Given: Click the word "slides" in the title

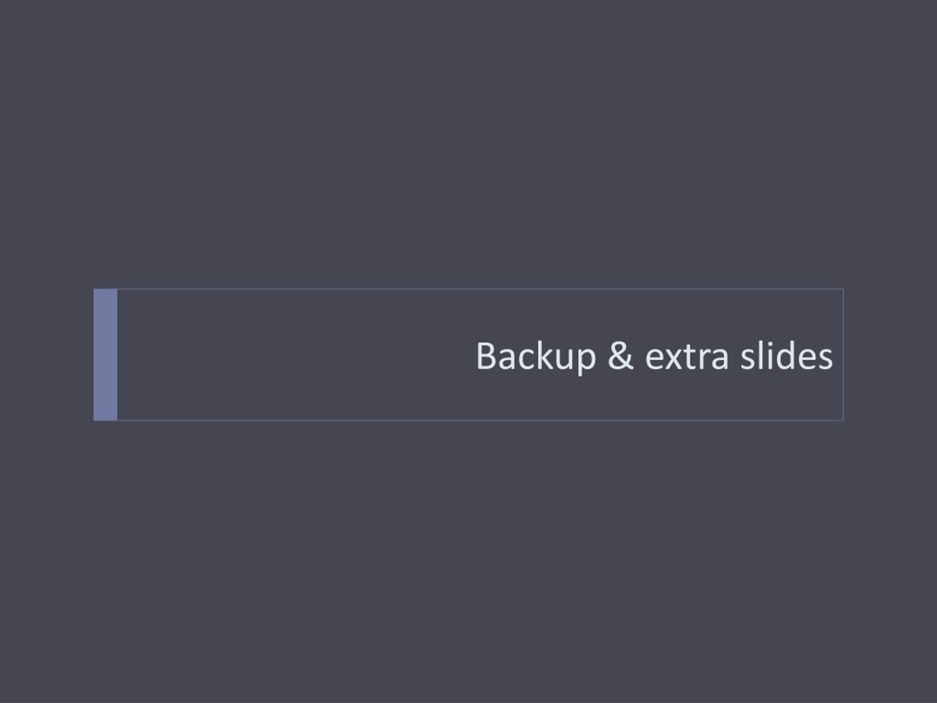Looking at the screenshot, I should (786, 355).
